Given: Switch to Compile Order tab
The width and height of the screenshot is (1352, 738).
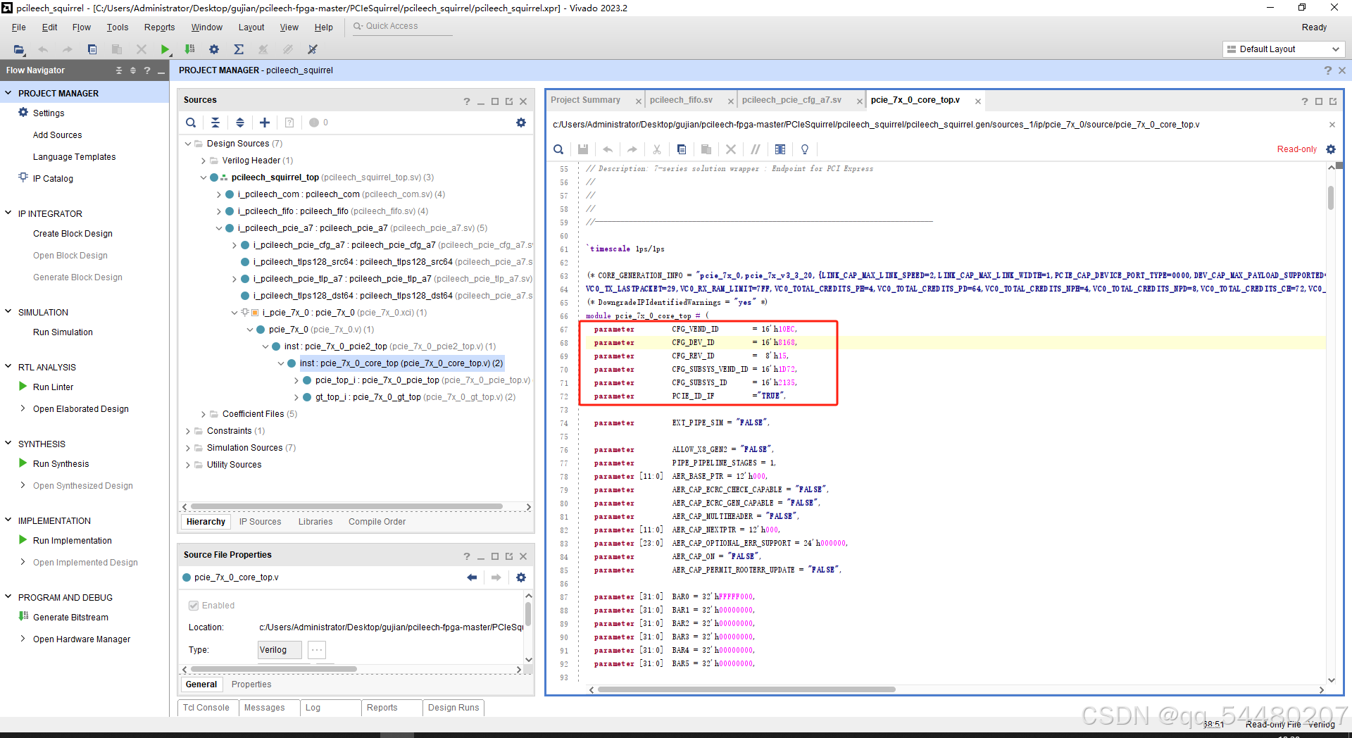Looking at the screenshot, I should pyautogui.click(x=377, y=522).
